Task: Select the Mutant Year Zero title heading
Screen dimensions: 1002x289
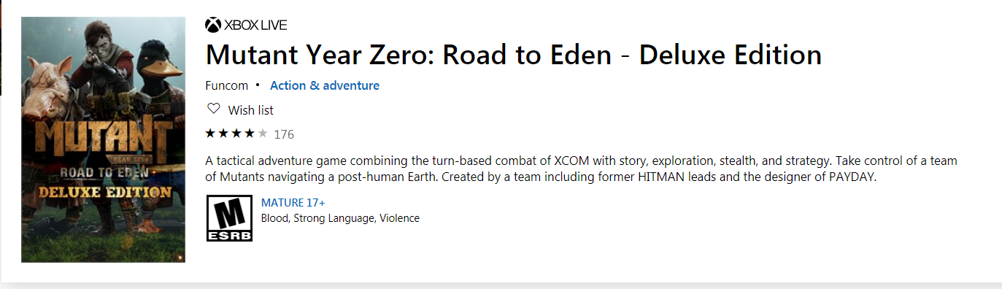Action: (x=514, y=55)
